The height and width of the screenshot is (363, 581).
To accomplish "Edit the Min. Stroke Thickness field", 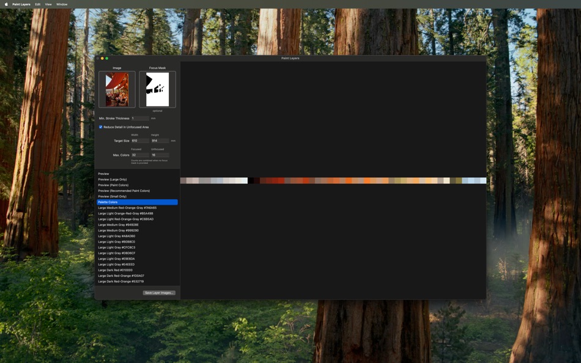I will [140, 118].
